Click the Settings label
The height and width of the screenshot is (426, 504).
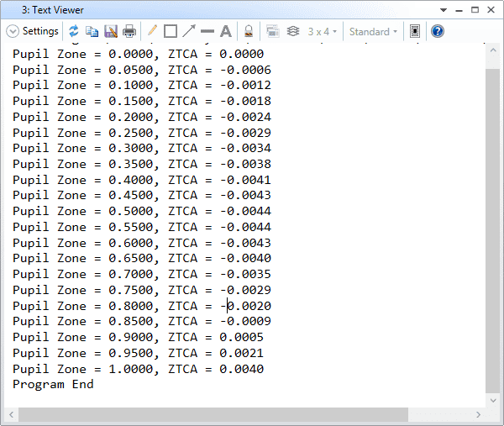(40, 31)
